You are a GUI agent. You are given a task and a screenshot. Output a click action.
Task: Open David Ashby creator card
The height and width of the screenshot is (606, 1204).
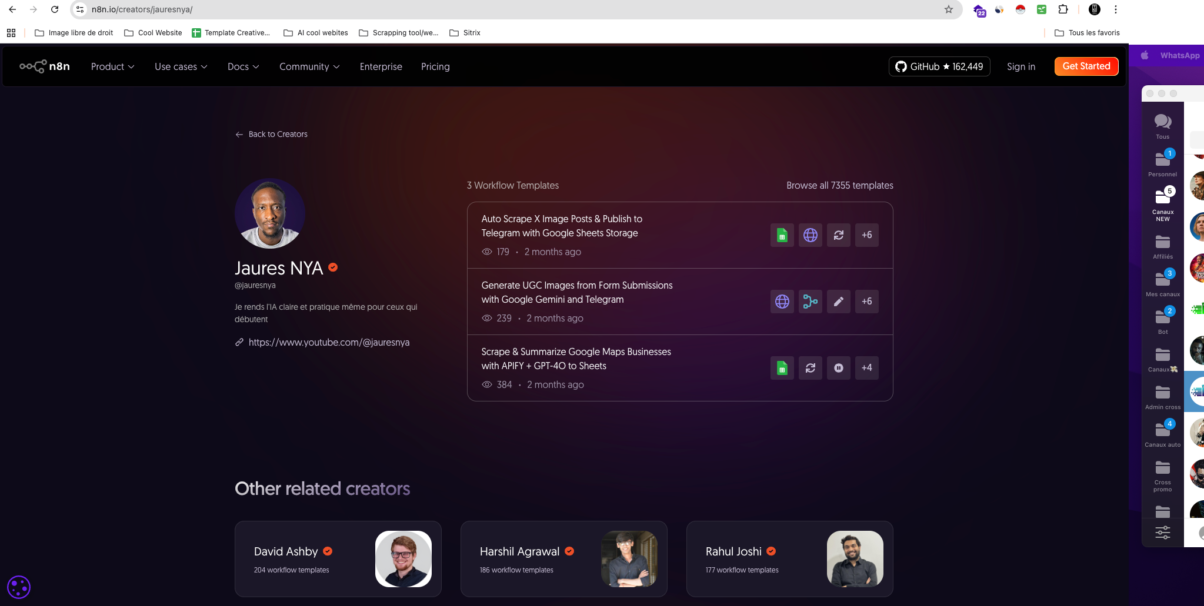(338, 559)
